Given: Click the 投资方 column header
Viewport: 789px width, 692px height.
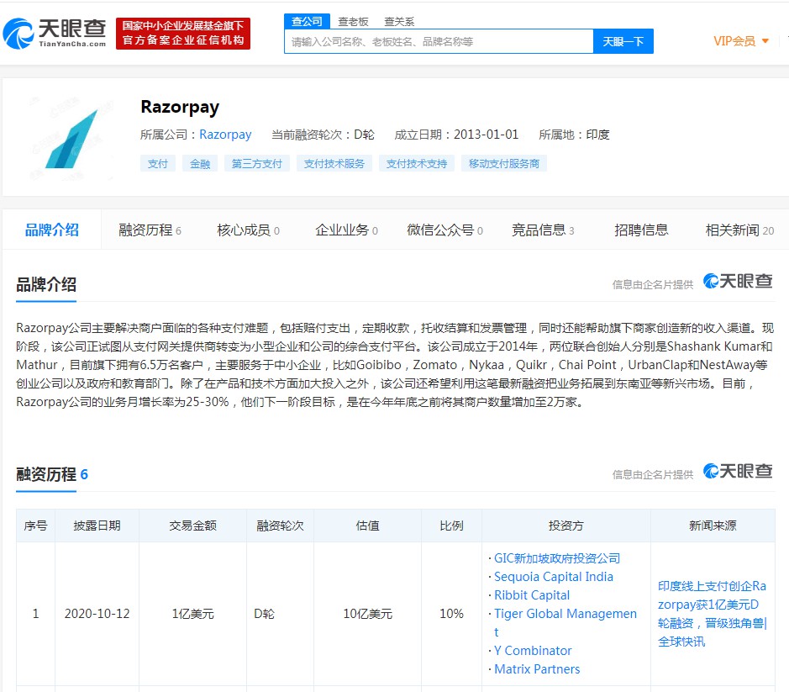Looking at the screenshot, I should click(x=566, y=526).
